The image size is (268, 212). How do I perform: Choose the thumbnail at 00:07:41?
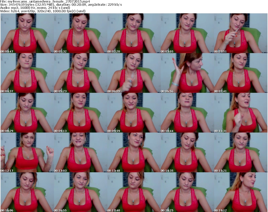241,73
